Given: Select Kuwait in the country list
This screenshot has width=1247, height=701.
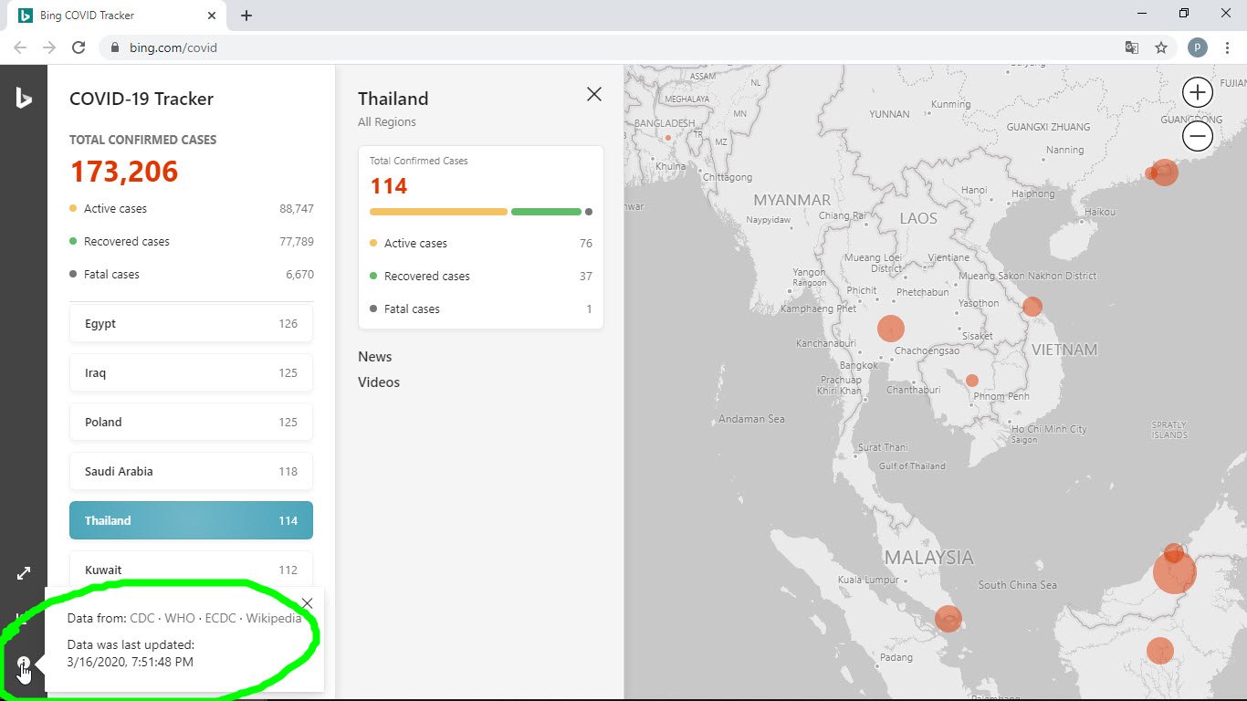Looking at the screenshot, I should [191, 570].
